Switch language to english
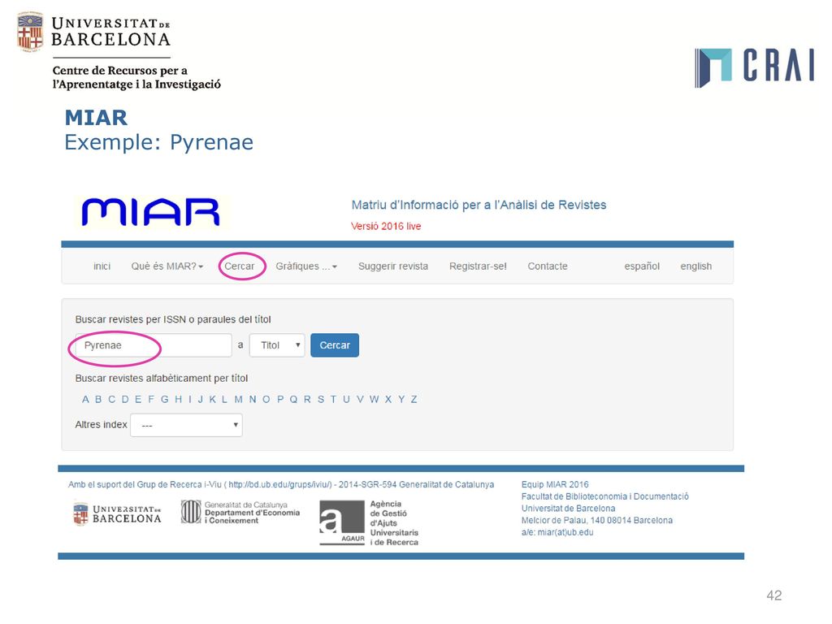Screen dimensions: 832x624 696,266
